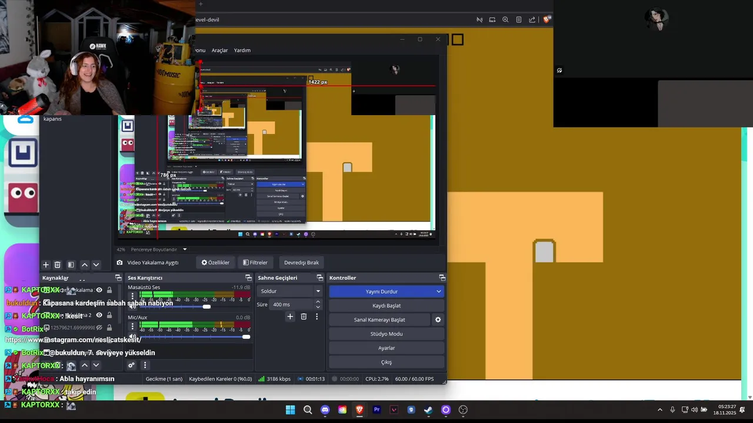Open the taskbar clock showing 05:23:27
Viewport: 753px width, 423px height.
pos(724,409)
